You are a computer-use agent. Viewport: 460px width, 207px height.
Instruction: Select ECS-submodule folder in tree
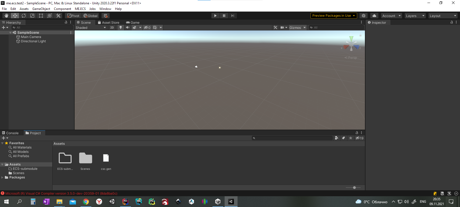(x=25, y=169)
